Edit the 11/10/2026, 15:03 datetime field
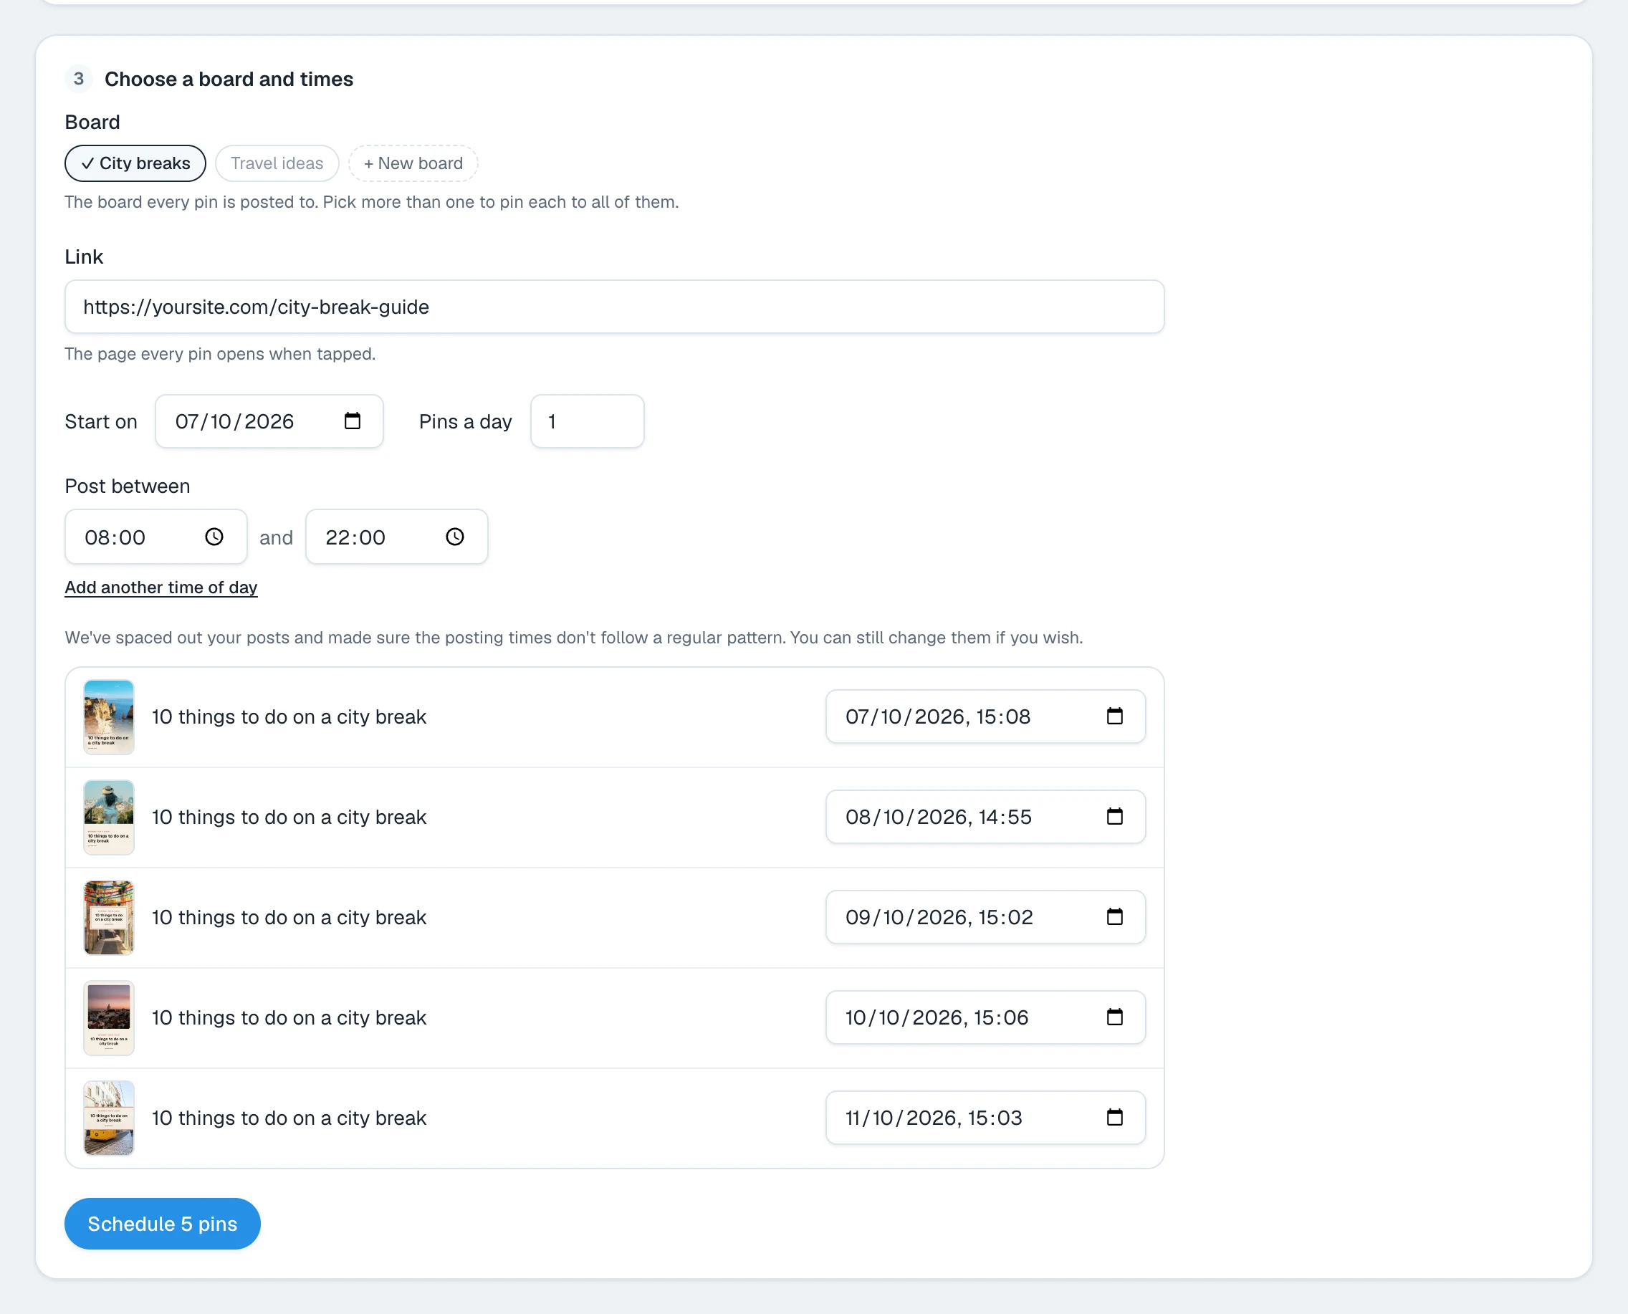This screenshot has width=1628, height=1314. tap(985, 1117)
